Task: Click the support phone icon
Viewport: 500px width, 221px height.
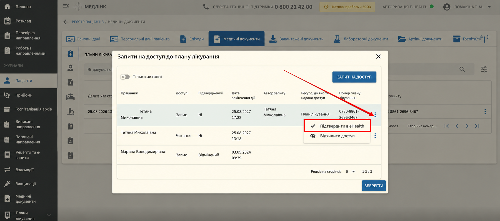Action: [x=206, y=7]
